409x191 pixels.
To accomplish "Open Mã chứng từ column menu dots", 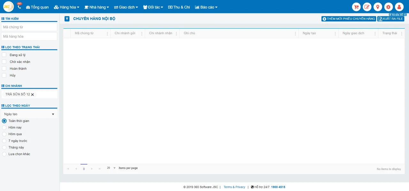I will coord(107,33).
